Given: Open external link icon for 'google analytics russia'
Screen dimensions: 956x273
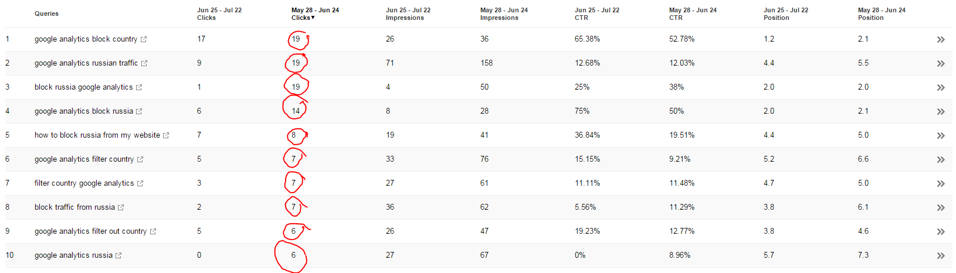Looking at the screenshot, I should [118, 255].
